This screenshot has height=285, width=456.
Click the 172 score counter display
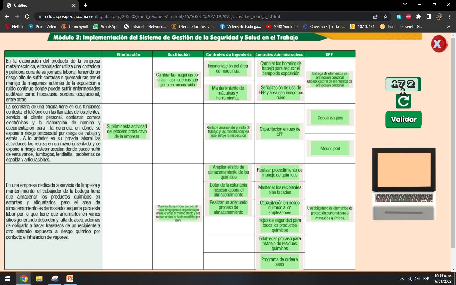click(403, 84)
